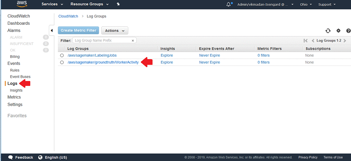Go to previous page of log groups

coord(313,41)
